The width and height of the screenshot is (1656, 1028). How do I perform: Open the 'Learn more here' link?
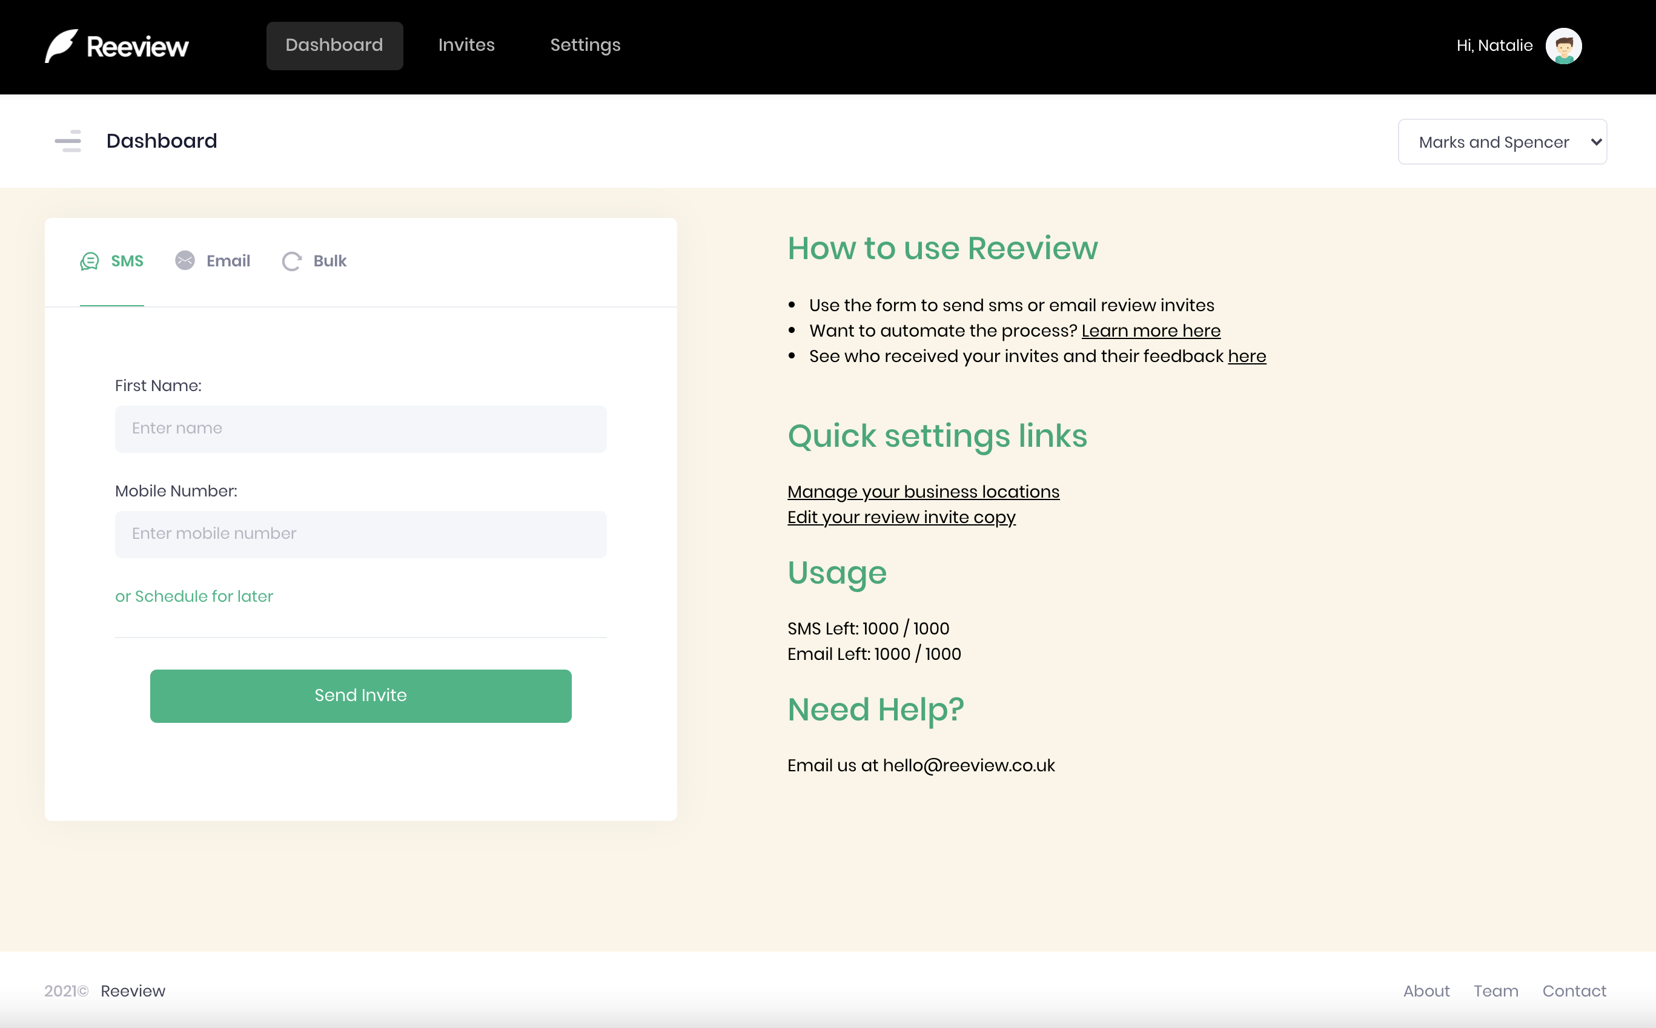pos(1151,331)
